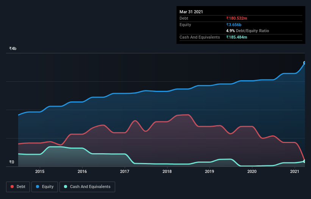Viewport: 311px width, 199px height.
Task: Click the red Debt legend dot
Action: click(x=12, y=187)
